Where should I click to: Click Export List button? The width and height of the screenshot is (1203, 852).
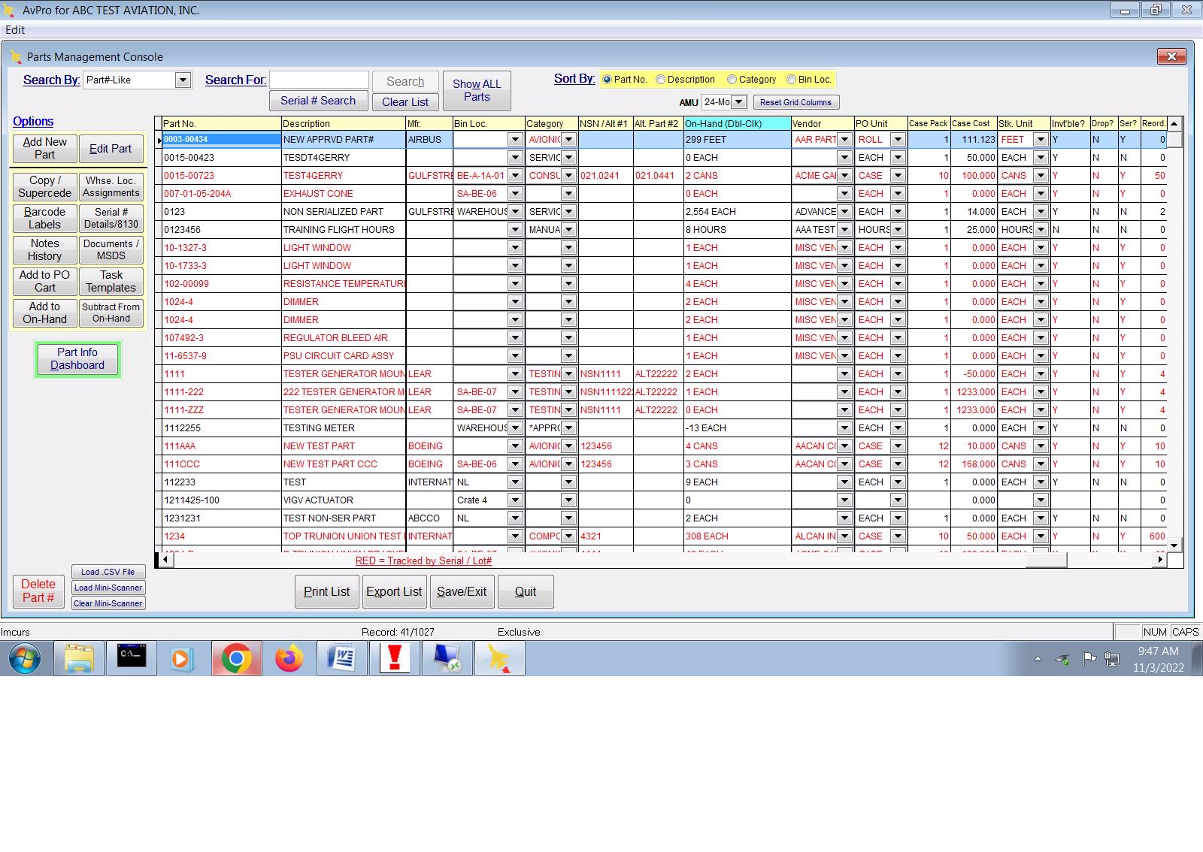394,592
